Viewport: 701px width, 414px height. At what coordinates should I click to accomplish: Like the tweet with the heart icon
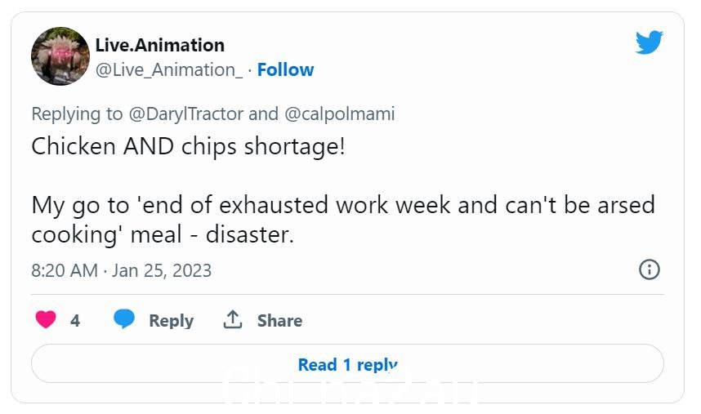pyautogui.click(x=46, y=319)
